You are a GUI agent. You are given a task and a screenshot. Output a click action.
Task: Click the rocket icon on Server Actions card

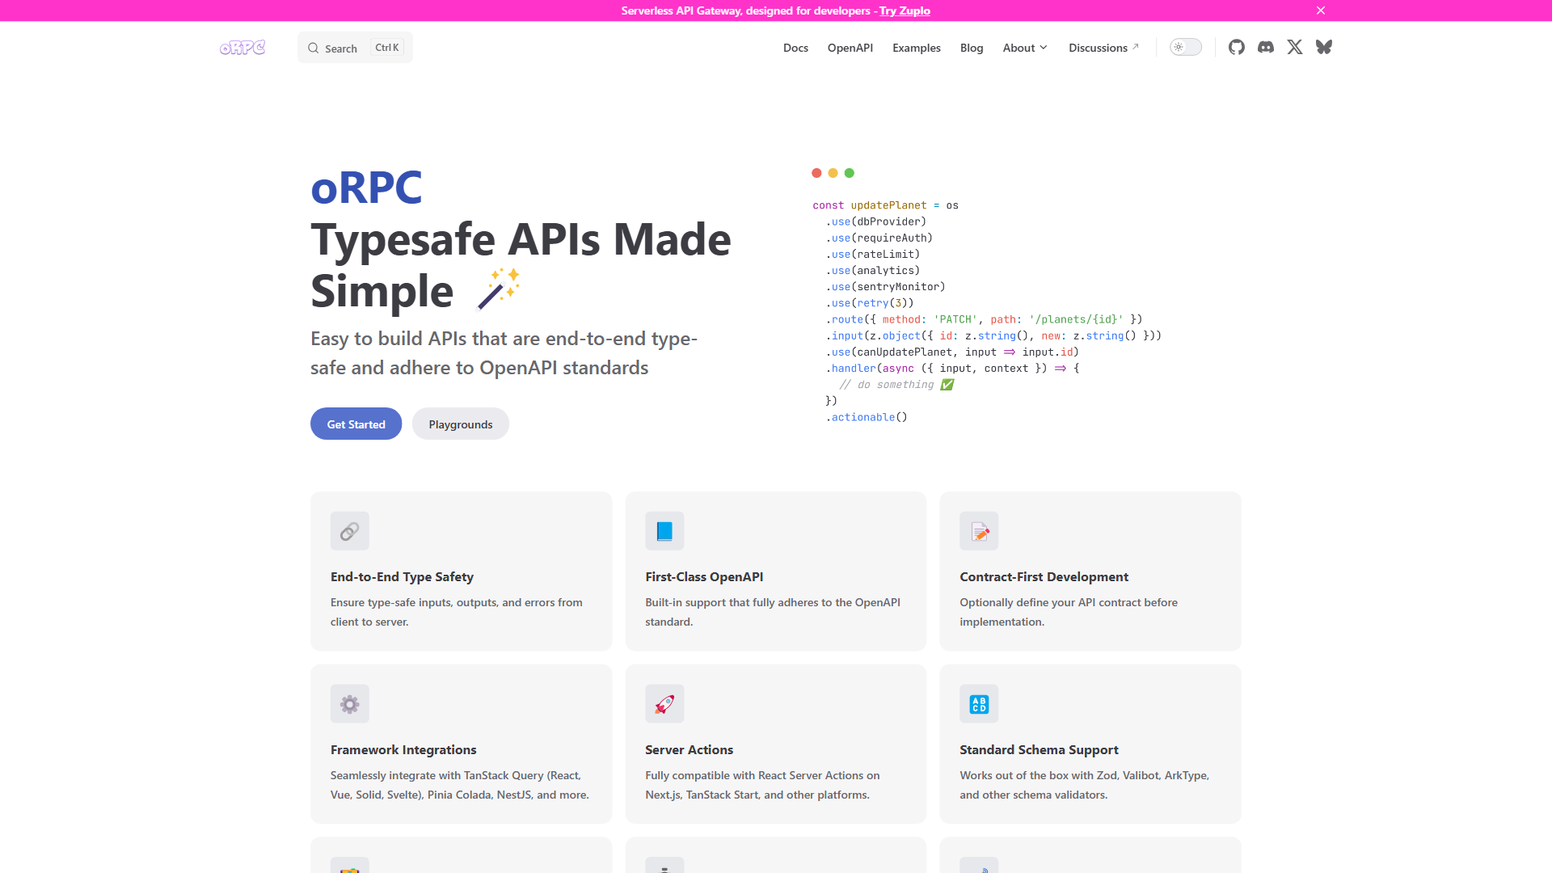[664, 704]
